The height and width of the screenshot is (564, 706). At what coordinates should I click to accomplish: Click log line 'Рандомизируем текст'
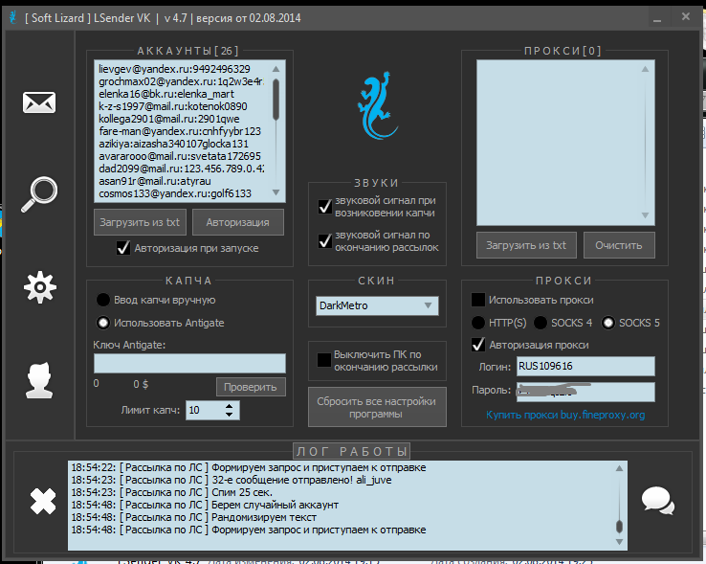(x=194, y=518)
